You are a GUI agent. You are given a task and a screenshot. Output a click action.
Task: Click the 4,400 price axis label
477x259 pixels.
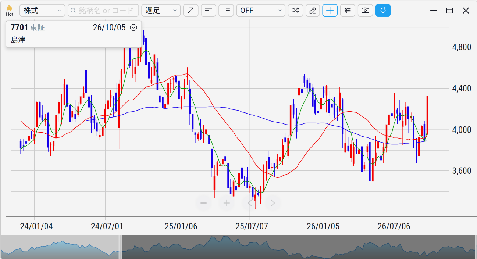coord(462,89)
